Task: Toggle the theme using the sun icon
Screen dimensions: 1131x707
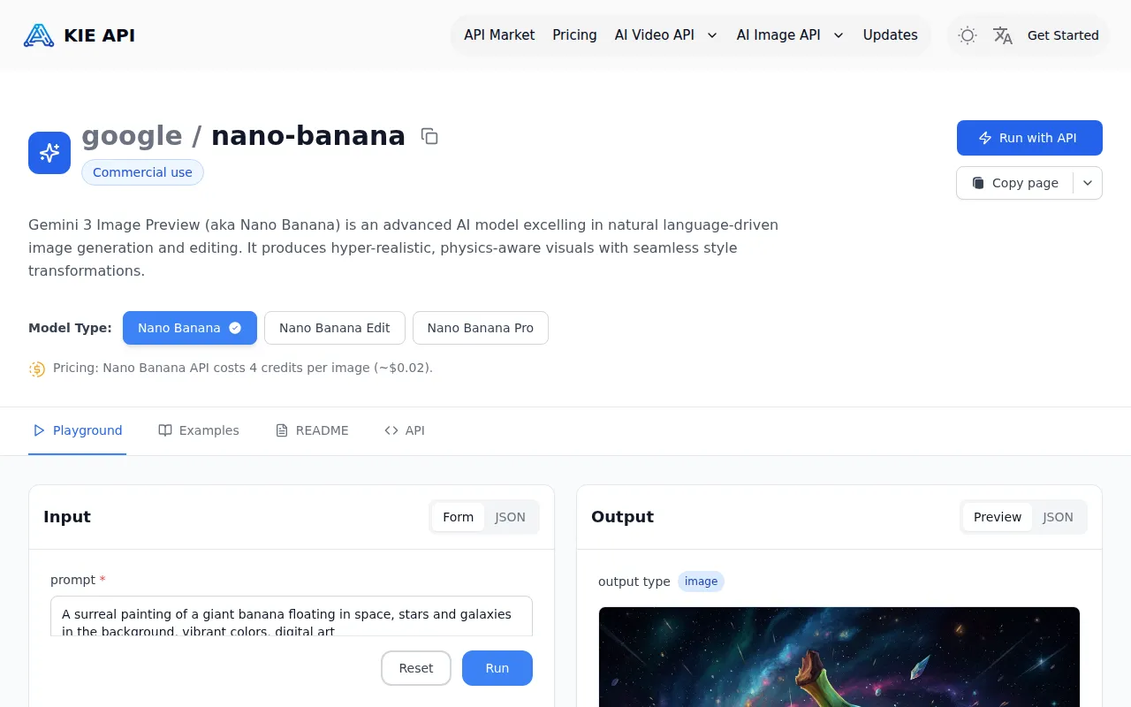Action: pos(967,35)
